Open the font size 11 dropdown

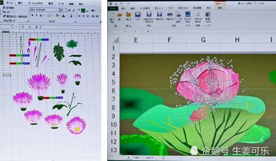point(66,10)
